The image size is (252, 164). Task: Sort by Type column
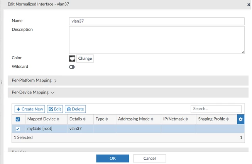click(x=102, y=119)
